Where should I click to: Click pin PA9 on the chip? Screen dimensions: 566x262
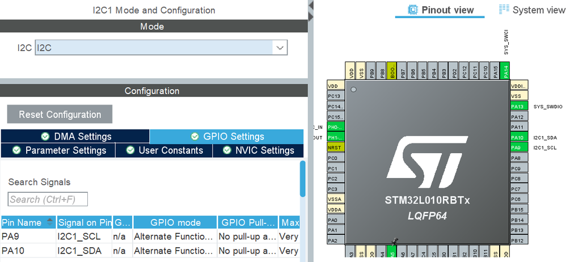click(519, 147)
